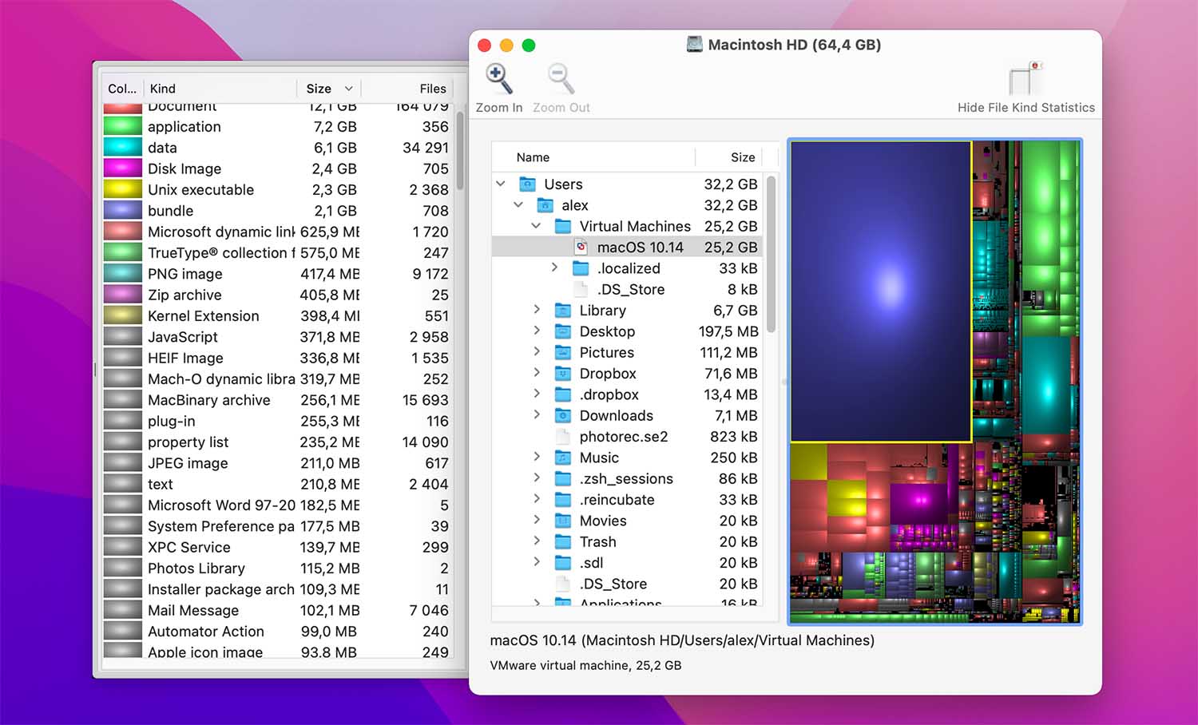Image resolution: width=1198 pixels, height=725 pixels.
Task: Sort statistics by Size column header
Action: coord(328,89)
